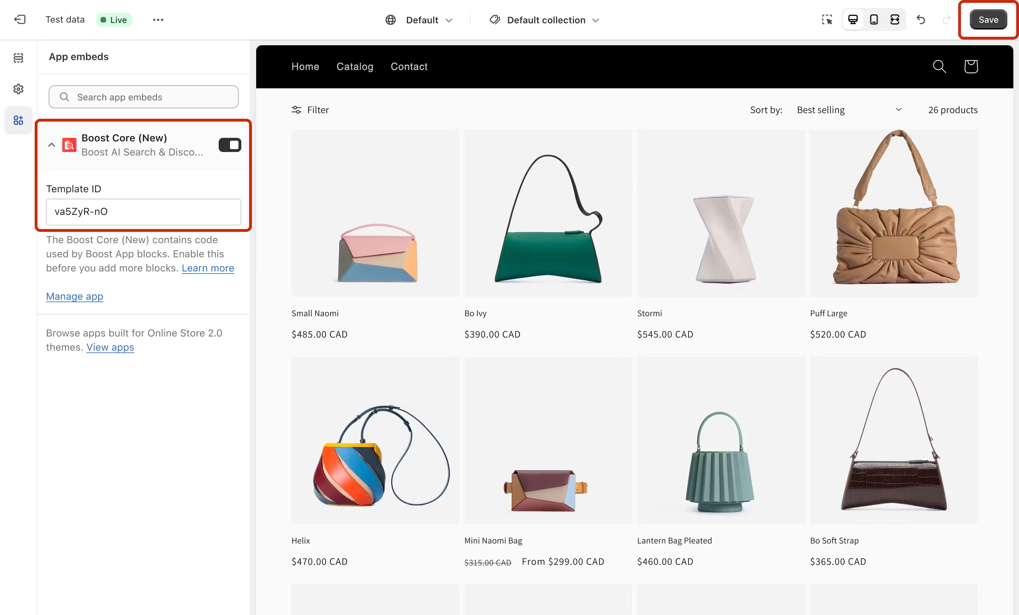Activate the inspector selection tool icon
This screenshot has height=615, width=1019.
pyautogui.click(x=827, y=19)
